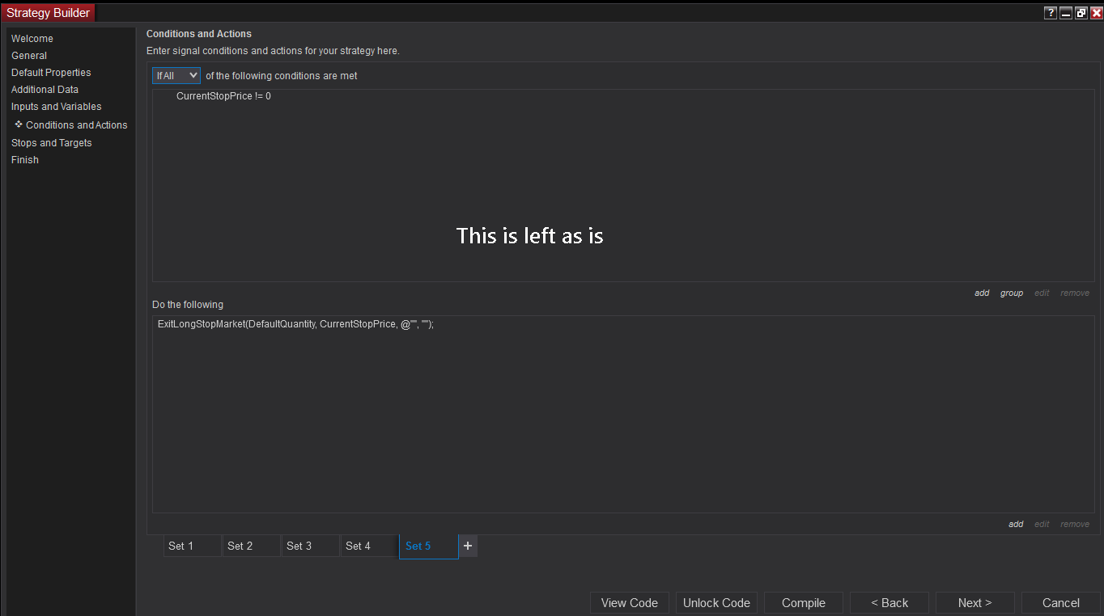Select the Set 5 tab
This screenshot has height=616, width=1104.
coord(428,546)
